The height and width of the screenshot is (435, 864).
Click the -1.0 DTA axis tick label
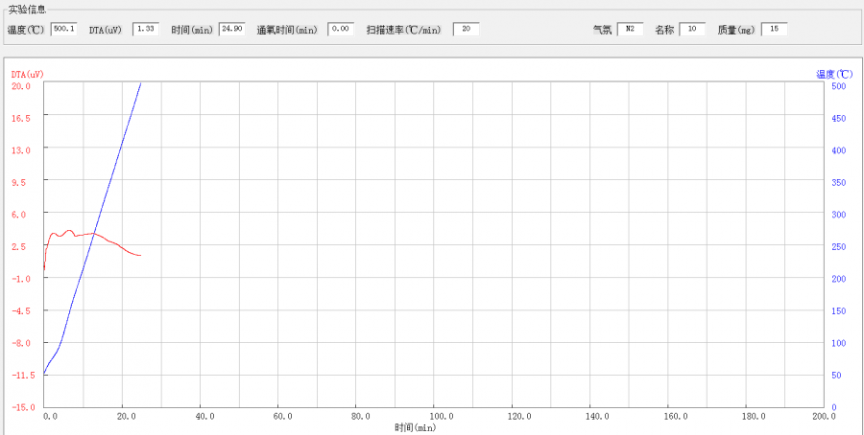tap(21, 278)
